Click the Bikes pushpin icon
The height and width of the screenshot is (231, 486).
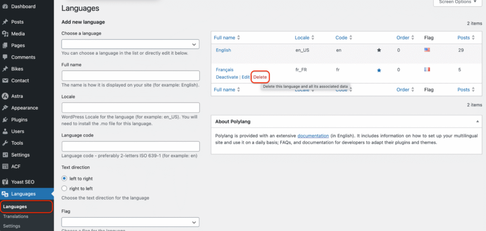[5, 69]
